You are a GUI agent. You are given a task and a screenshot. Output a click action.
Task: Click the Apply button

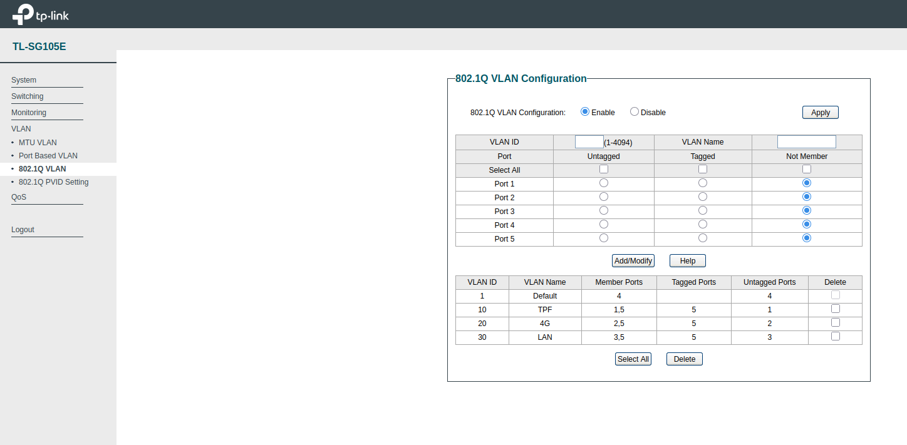[x=820, y=113]
